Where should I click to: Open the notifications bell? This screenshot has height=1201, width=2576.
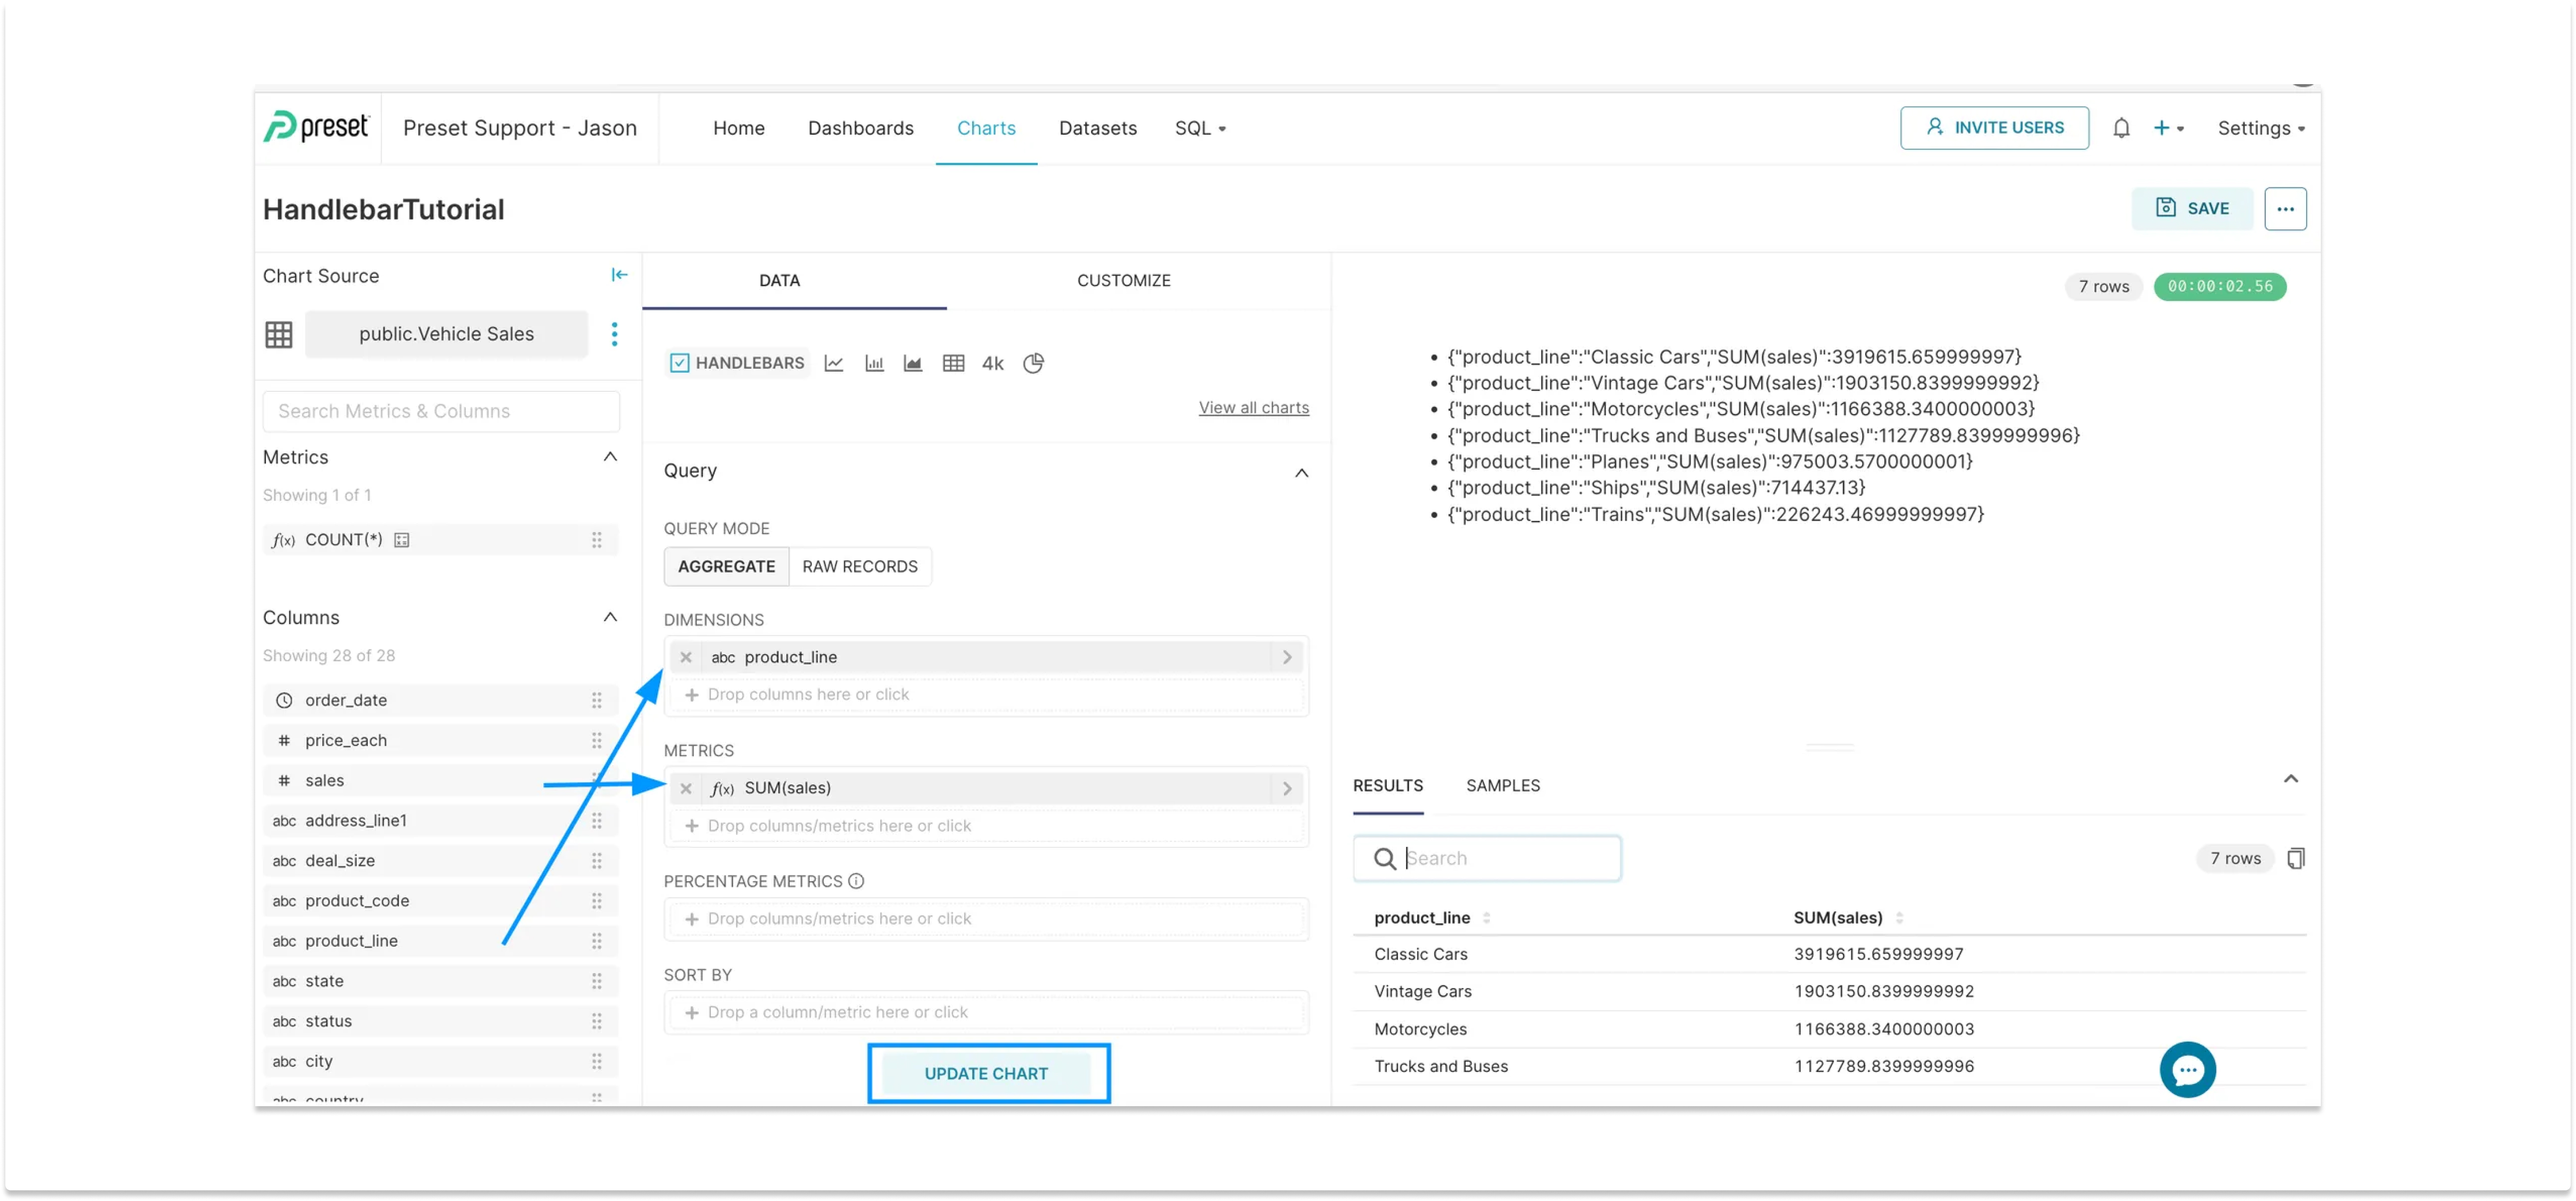pos(2122,127)
